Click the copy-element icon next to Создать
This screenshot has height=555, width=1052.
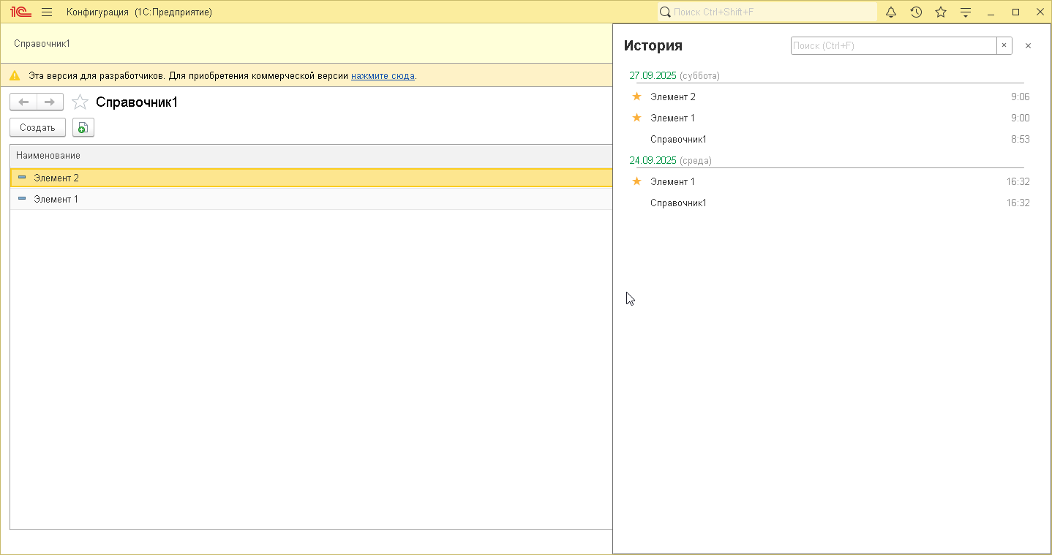pos(83,128)
